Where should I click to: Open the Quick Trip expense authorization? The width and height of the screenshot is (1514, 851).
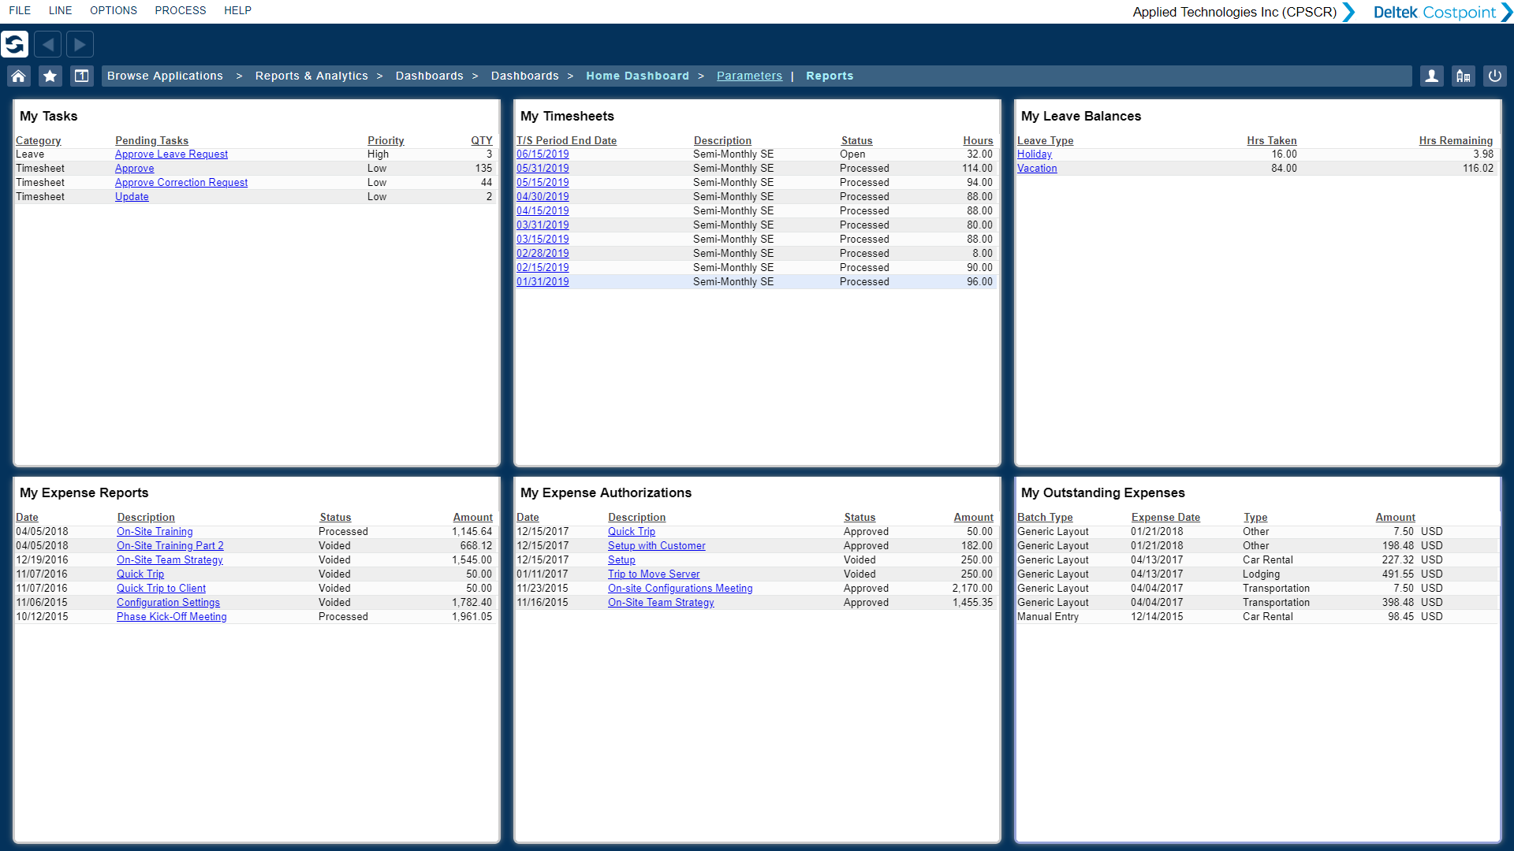click(x=631, y=531)
